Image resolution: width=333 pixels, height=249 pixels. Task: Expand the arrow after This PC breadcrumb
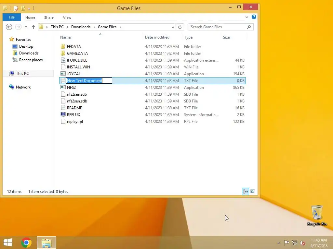click(68, 27)
